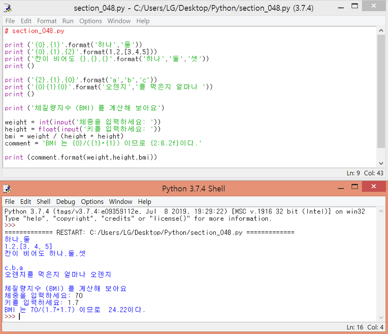Click Shell output 'c,b,a'
Image resolution: width=388 pixels, height=334 pixels.
(x=14, y=268)
